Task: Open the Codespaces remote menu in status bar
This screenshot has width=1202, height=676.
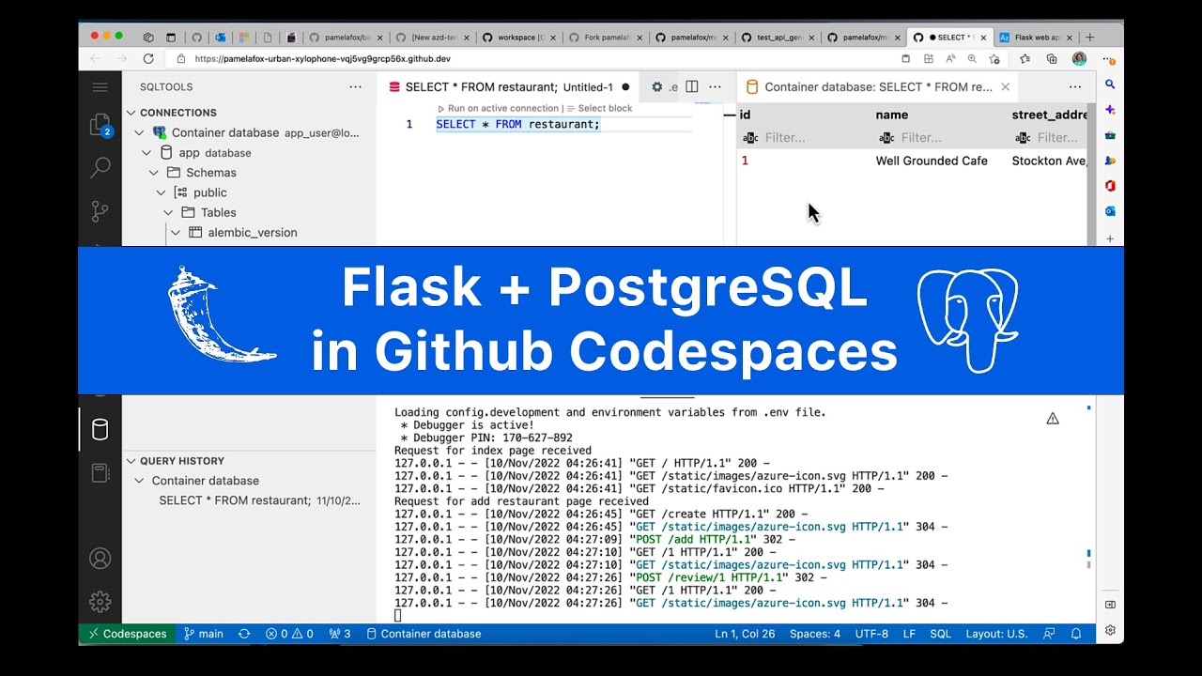Action: click(127, 634)
